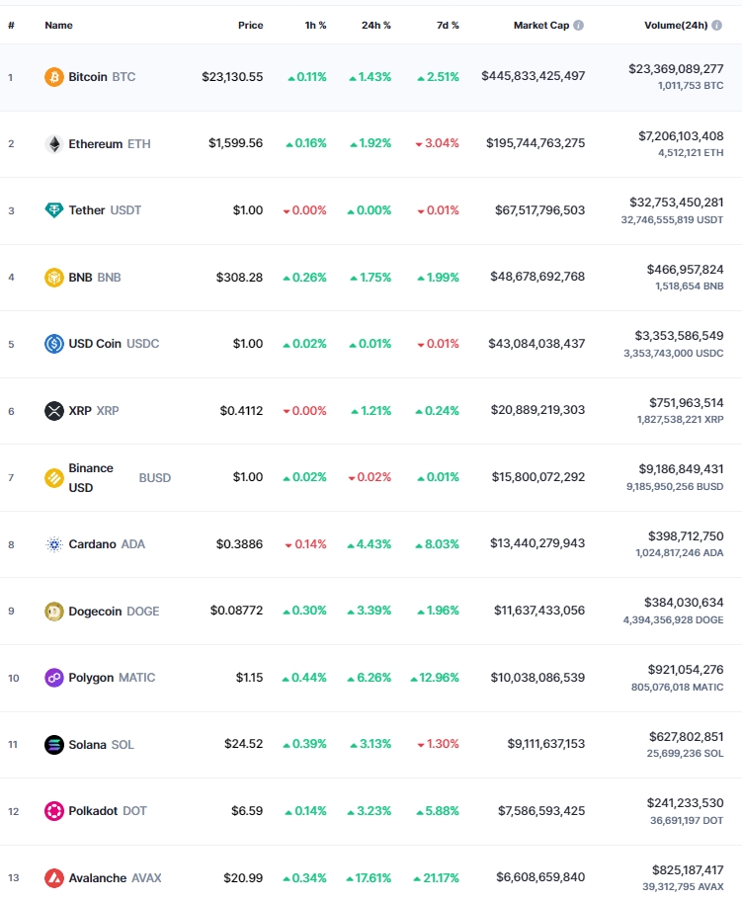Click the Solana logo icon

pos(54,745)
